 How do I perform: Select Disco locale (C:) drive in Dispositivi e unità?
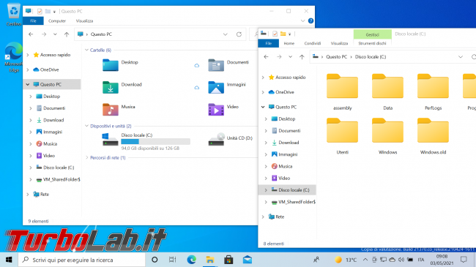coord(146,141)
